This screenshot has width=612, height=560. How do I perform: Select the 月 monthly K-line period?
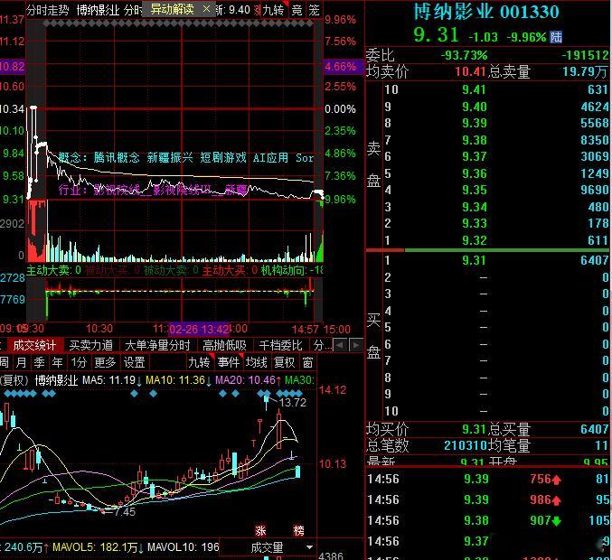click(22, 362)
